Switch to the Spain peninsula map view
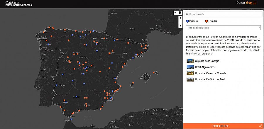 [x=180, y=13]
